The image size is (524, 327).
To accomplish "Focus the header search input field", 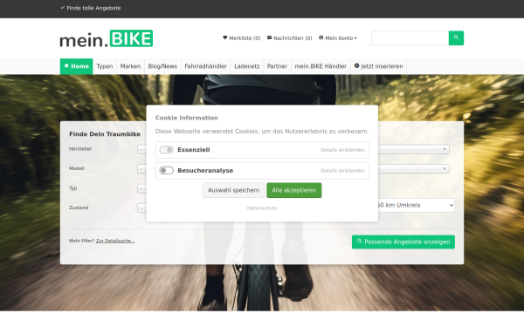I will (410, 38).
